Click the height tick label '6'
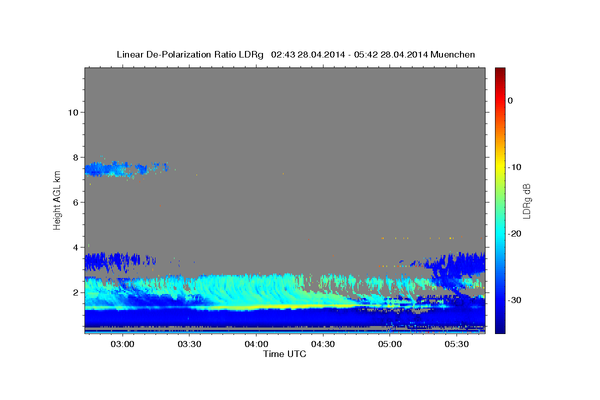600x400 pixels. 75,202
